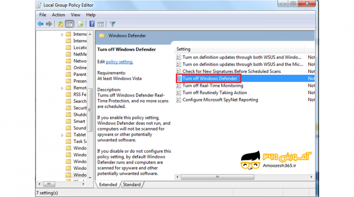Image resolution: width=354 pixels, height=197 pixels.
Task: Click the policy setting link
Action: pyautogui.click(x=119, y=62)
